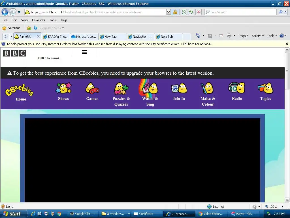The width and height of the screenshot is (290, 218).
Task: Click the Forward navigation arrow
Action: coord(12,12)
